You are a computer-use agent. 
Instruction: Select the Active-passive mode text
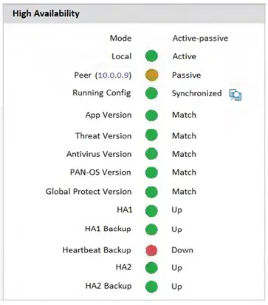point(200,38)
